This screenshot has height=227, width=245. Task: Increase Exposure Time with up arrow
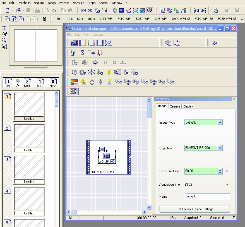point(220,170)
